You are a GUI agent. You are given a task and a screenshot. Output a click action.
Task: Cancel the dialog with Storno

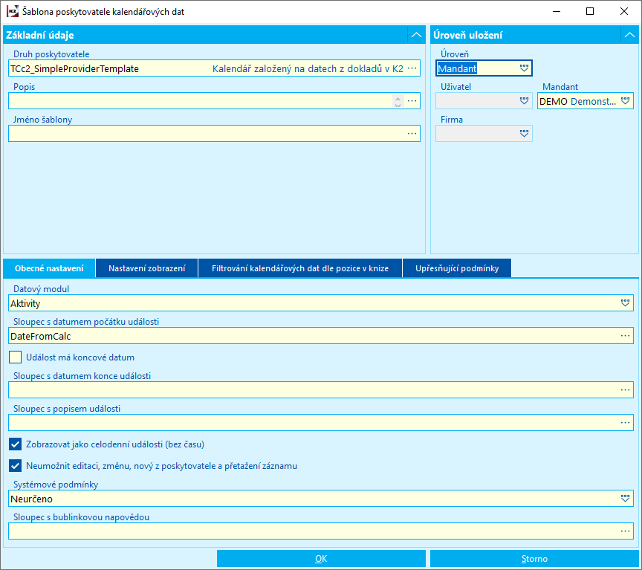click(534, 559)
